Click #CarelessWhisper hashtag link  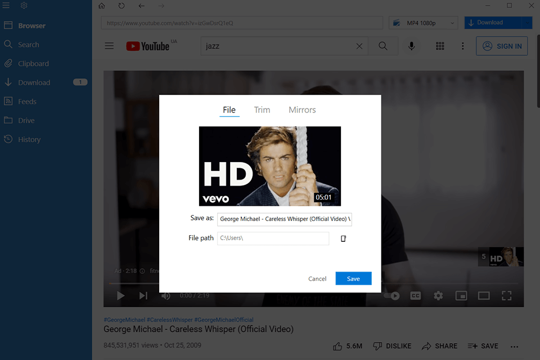coord(169,319)
